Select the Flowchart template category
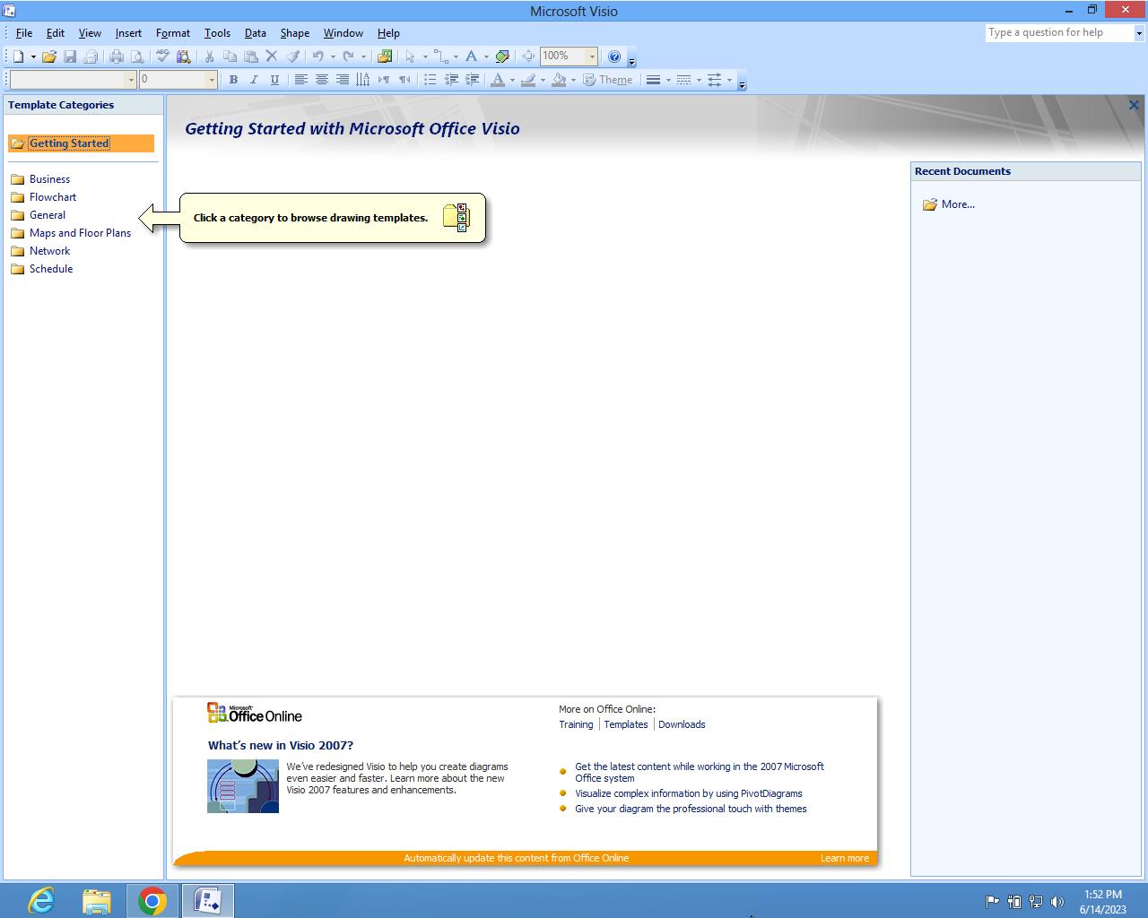Viewport: 1148px width, 918px height. tap(53, 197)
